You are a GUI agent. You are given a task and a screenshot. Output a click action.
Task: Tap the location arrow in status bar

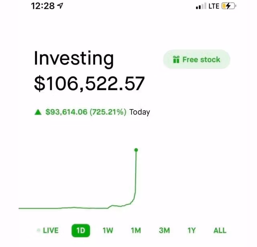coord(60,6)
